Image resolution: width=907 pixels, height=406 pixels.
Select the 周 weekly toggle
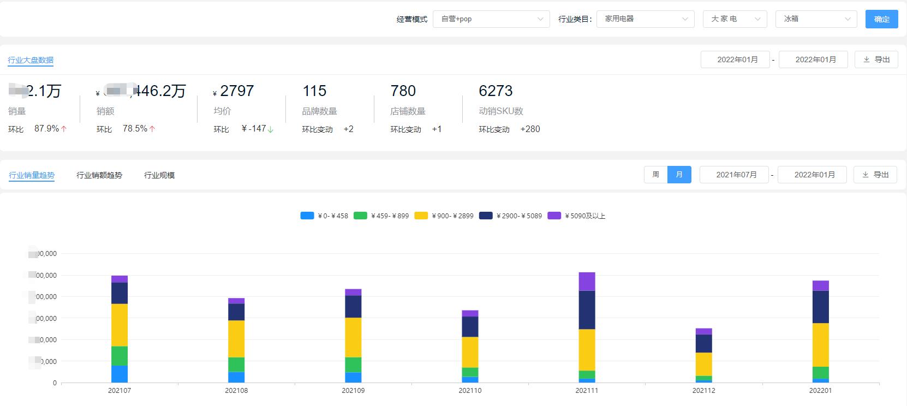point(655,175)
